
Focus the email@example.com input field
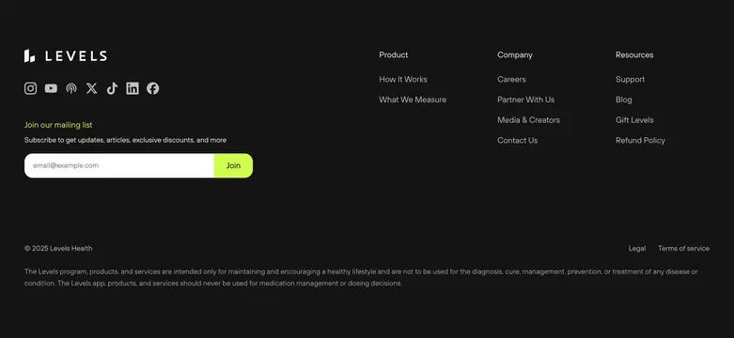coord(119,165)
